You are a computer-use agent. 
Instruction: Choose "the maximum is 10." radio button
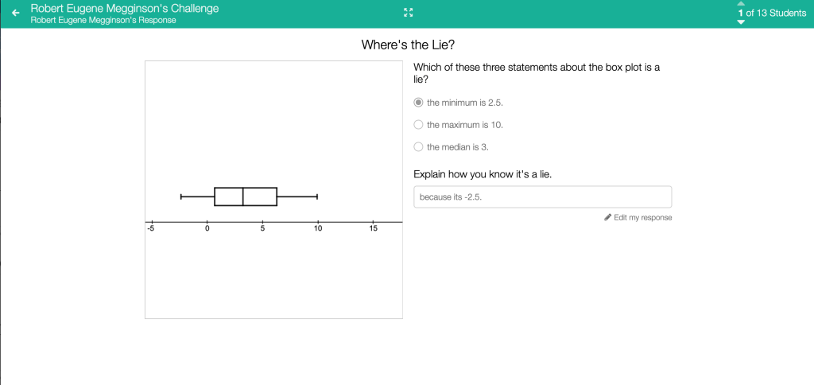[419, 125]
